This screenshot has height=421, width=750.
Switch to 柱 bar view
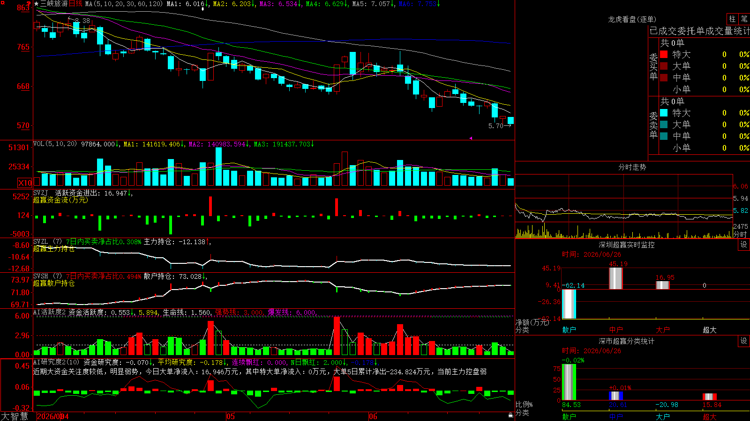[732, 19]
